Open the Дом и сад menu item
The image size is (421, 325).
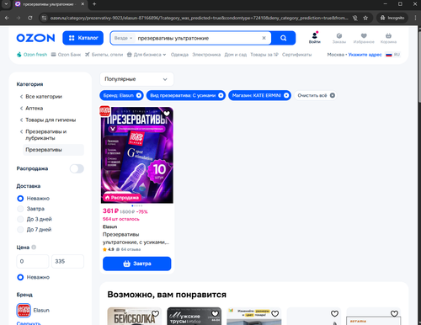pos(235,55)
